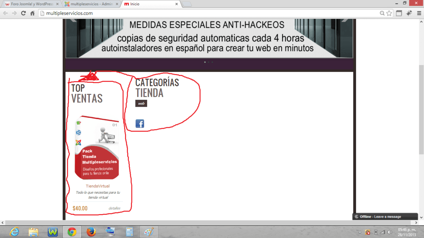
Task: Open the Chrome menu button
Action: 419,13
